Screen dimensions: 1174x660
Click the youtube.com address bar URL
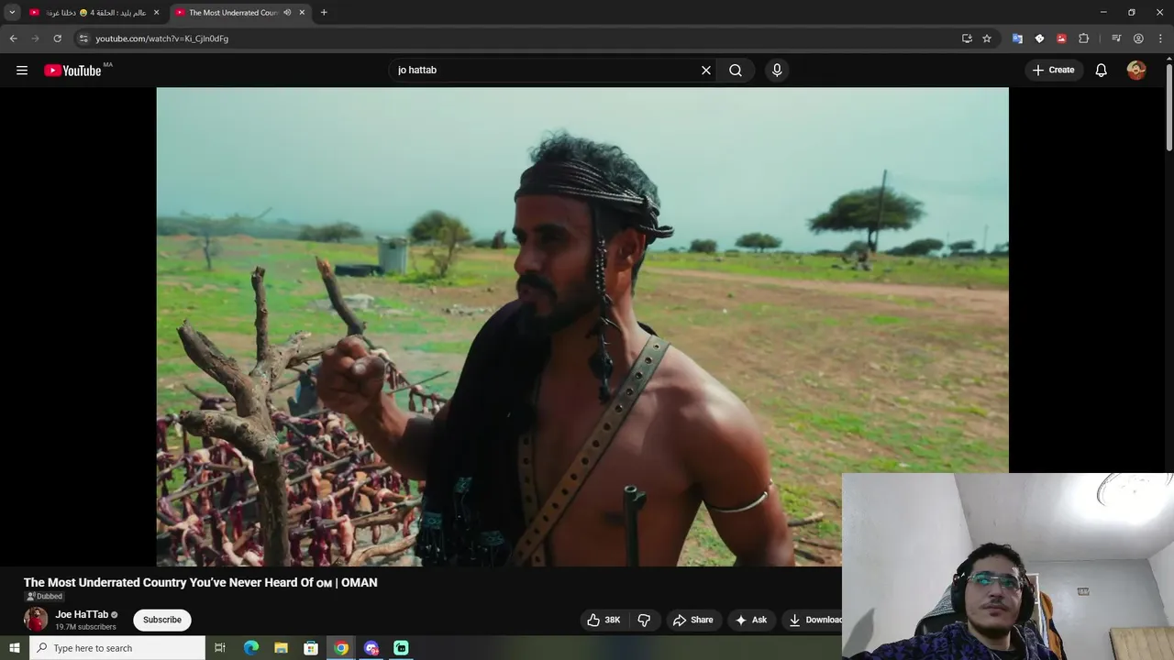click(162, 38)
